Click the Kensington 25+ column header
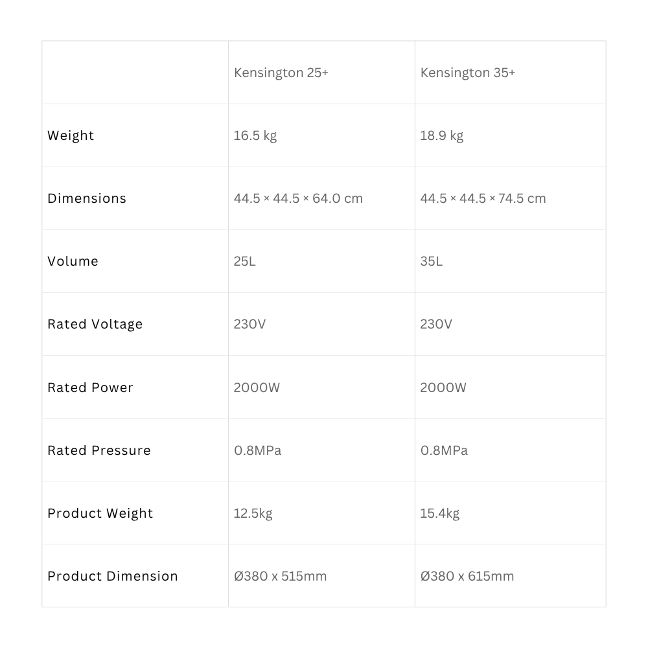The width and height of the screenshot is (648, 648). [x=281, y=73]
